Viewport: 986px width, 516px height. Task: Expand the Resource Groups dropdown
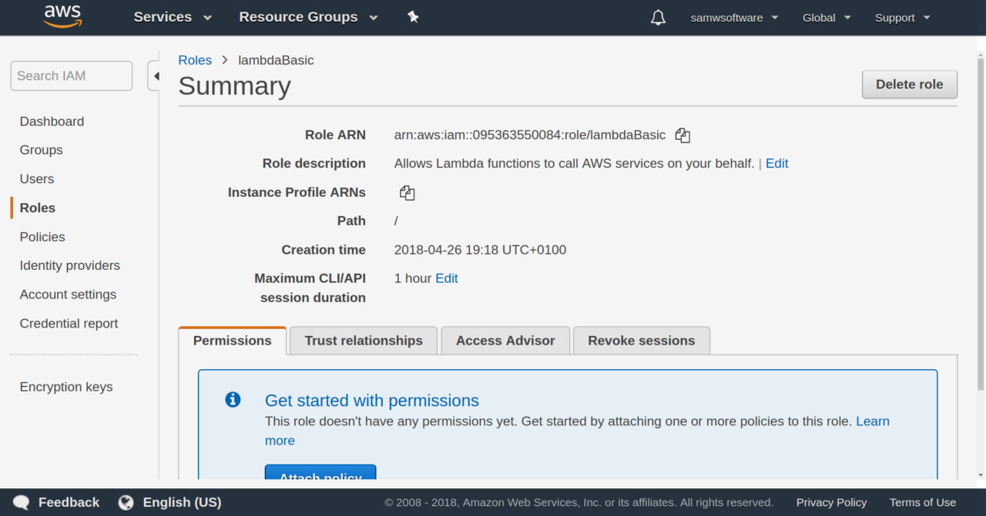pos(308,17)
